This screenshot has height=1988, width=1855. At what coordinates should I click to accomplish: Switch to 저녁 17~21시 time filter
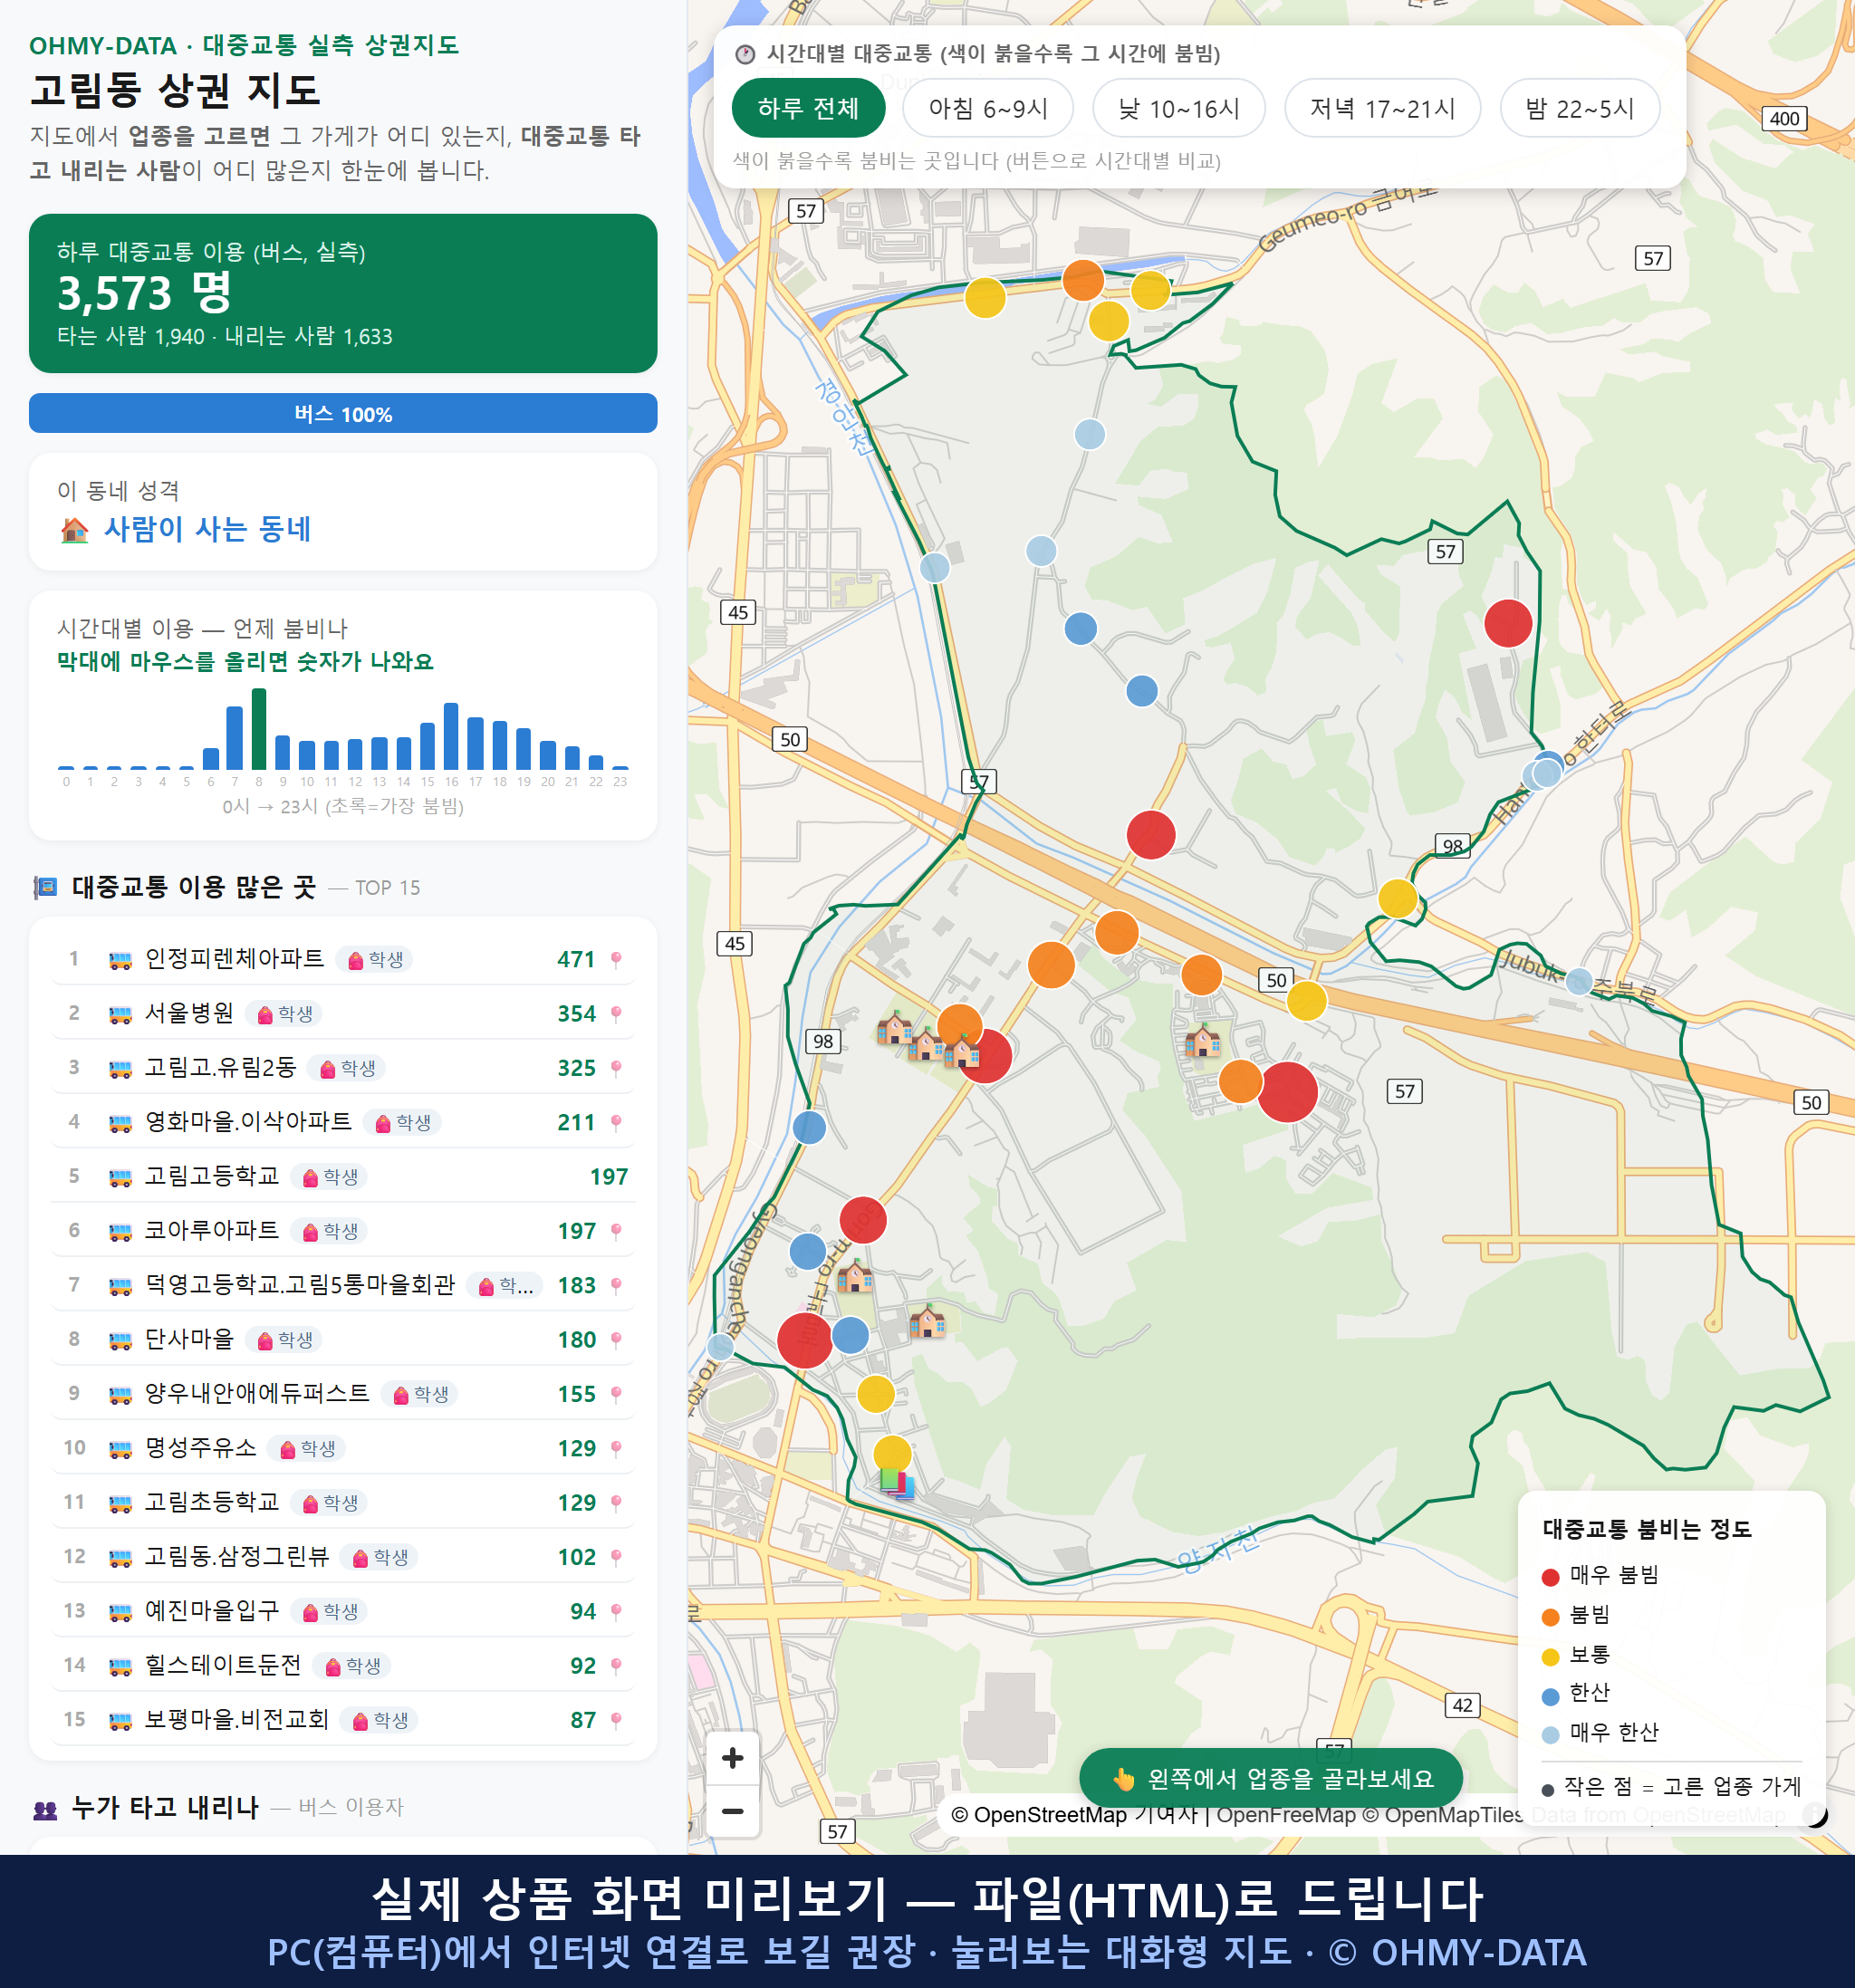click(x=1381, y=108)
